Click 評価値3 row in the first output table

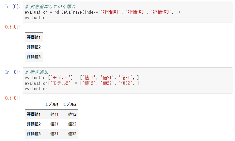pyautogui.click(x=34, y=57)
